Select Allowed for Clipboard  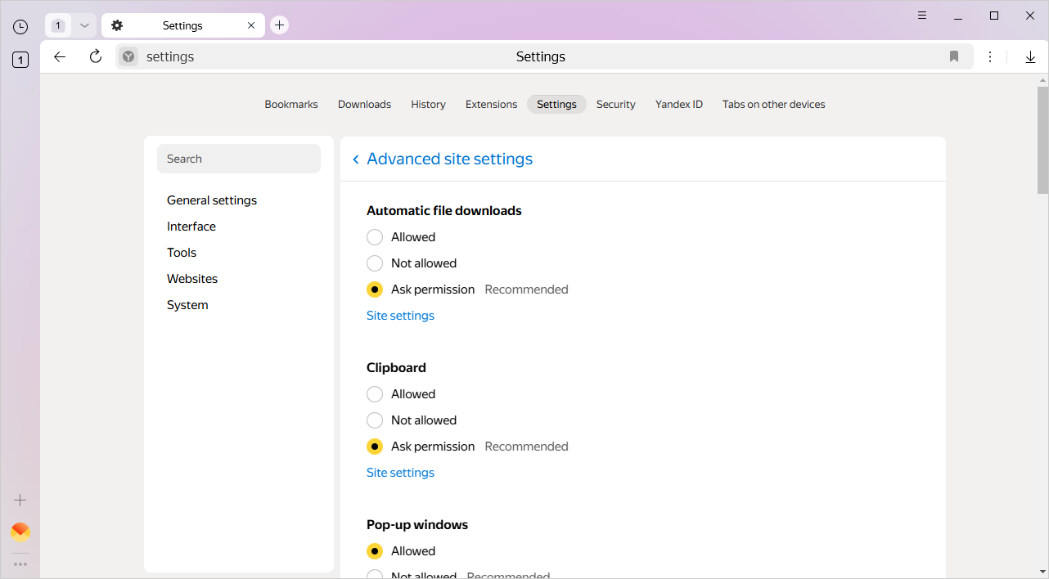(375, 394)
